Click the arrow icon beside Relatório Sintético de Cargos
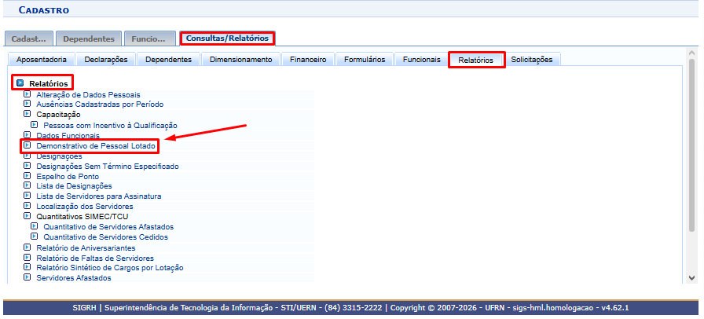 (x=27, y=267)
